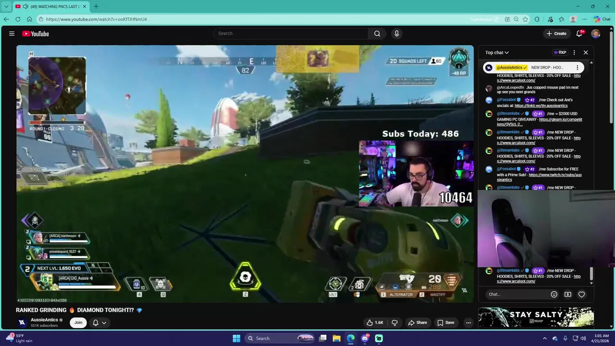Image resolution: width=615 pixels, height=346 pixels.
Task: Reload the page in browser
Action: tap(18, 19)
